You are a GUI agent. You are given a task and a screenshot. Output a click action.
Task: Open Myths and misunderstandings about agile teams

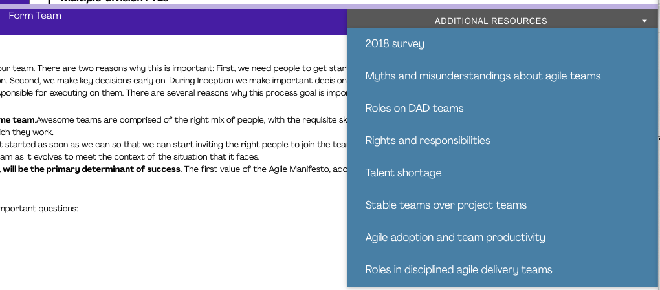pyautogui.click(x=483, y=76)
